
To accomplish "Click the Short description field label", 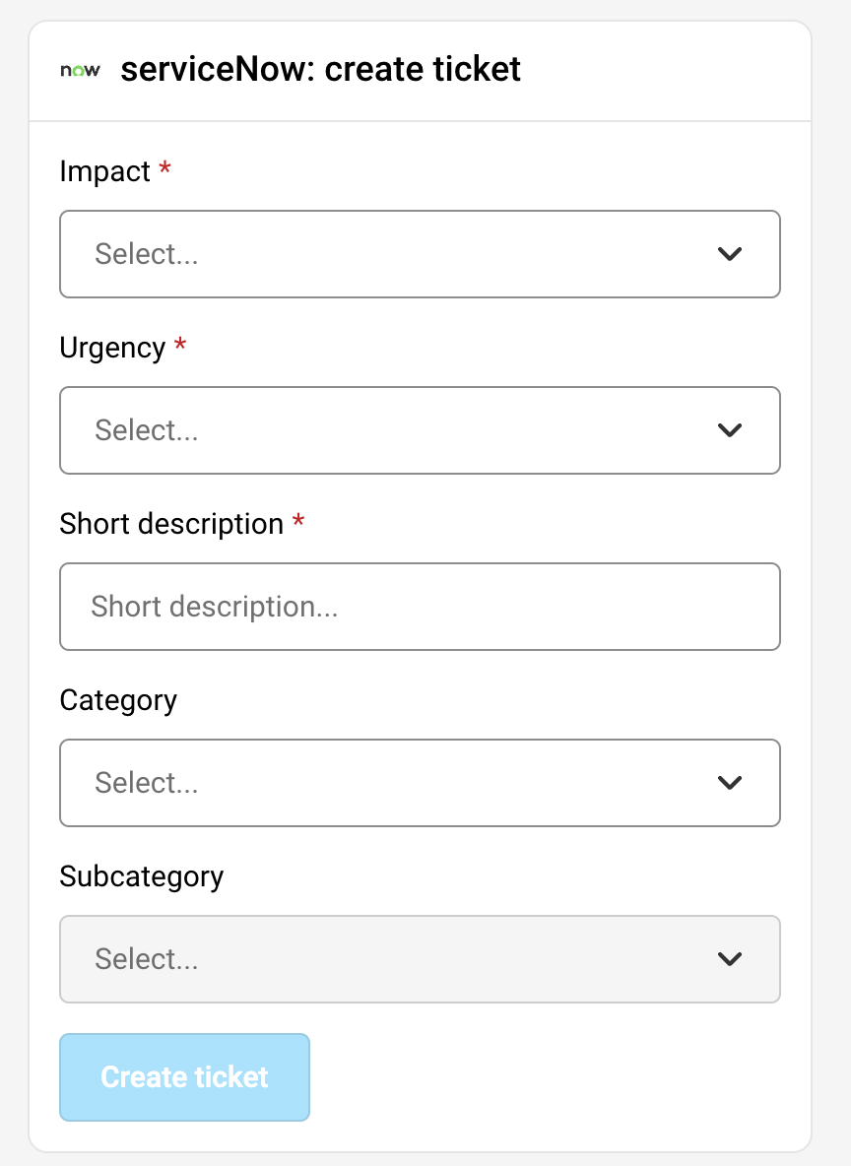I will (x=171, y=524).
